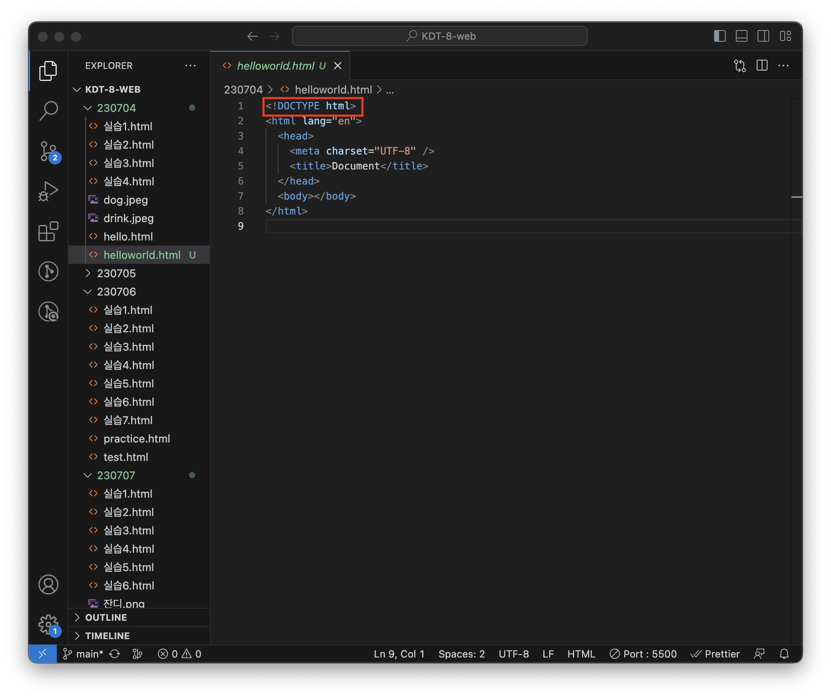The width and height of the screenshot is (831, 698).
Task: Click the KDT-8-web command center search field
Action: coord(440,36)
